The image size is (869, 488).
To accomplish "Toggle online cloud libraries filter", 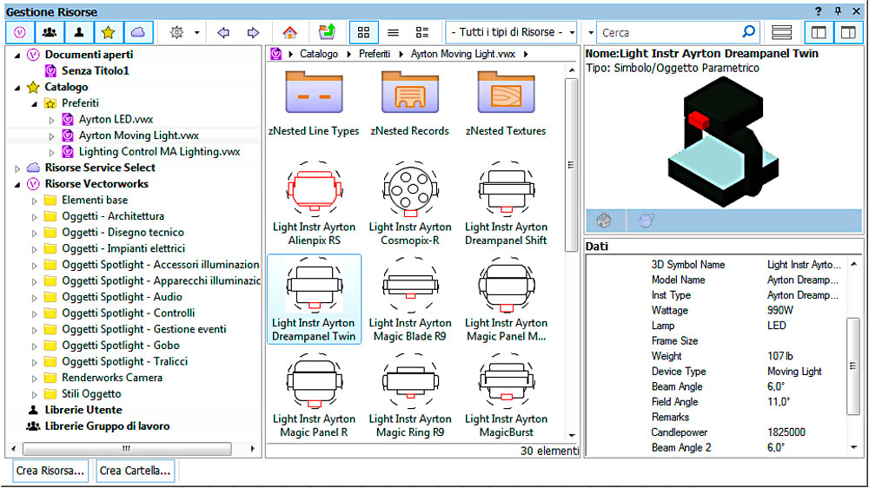I will coord(137,33).
